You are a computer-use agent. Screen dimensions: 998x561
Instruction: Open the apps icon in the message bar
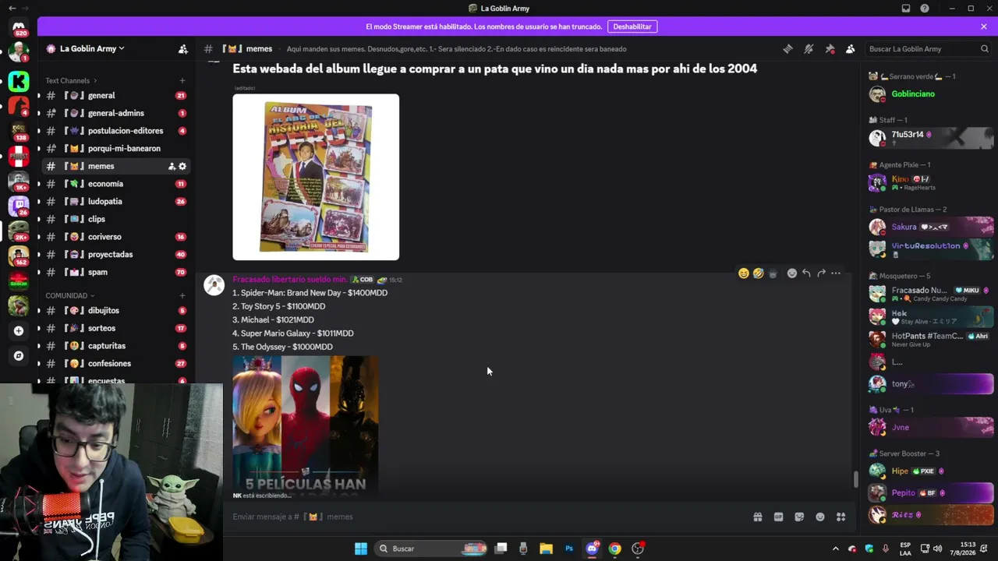point(841,517)
